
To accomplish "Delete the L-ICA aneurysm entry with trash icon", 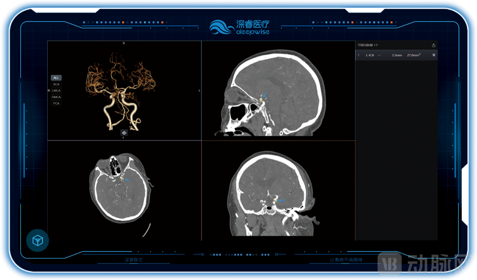I will pyautogui.click(x=434, y=55).
